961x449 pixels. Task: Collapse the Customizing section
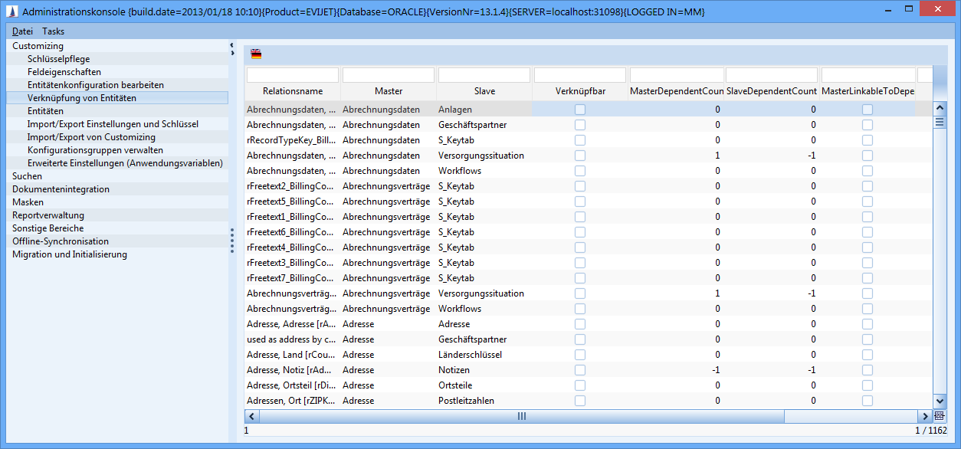(38, 46)
